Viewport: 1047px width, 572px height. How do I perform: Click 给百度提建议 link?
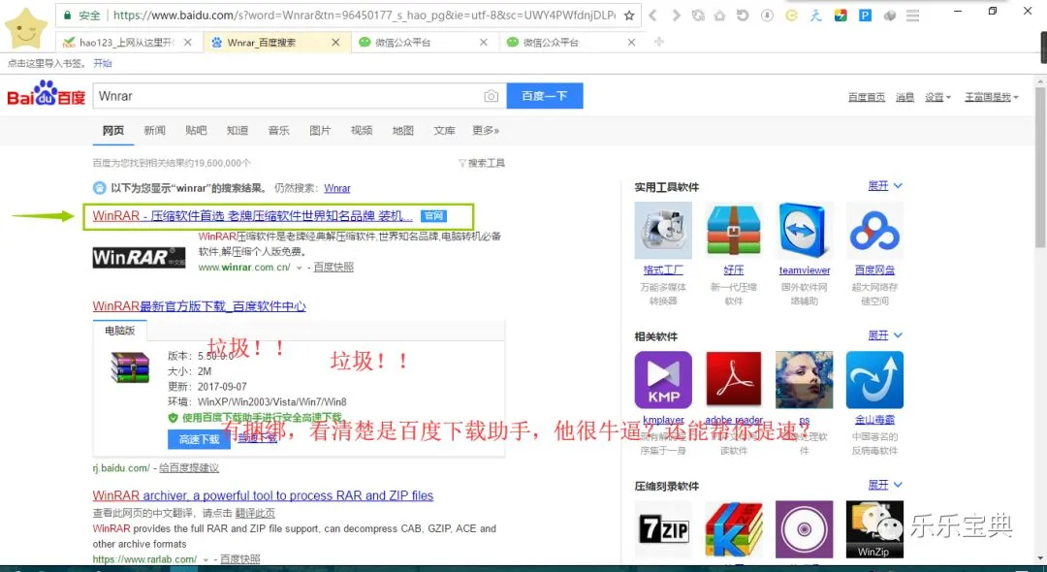[189, 468]
